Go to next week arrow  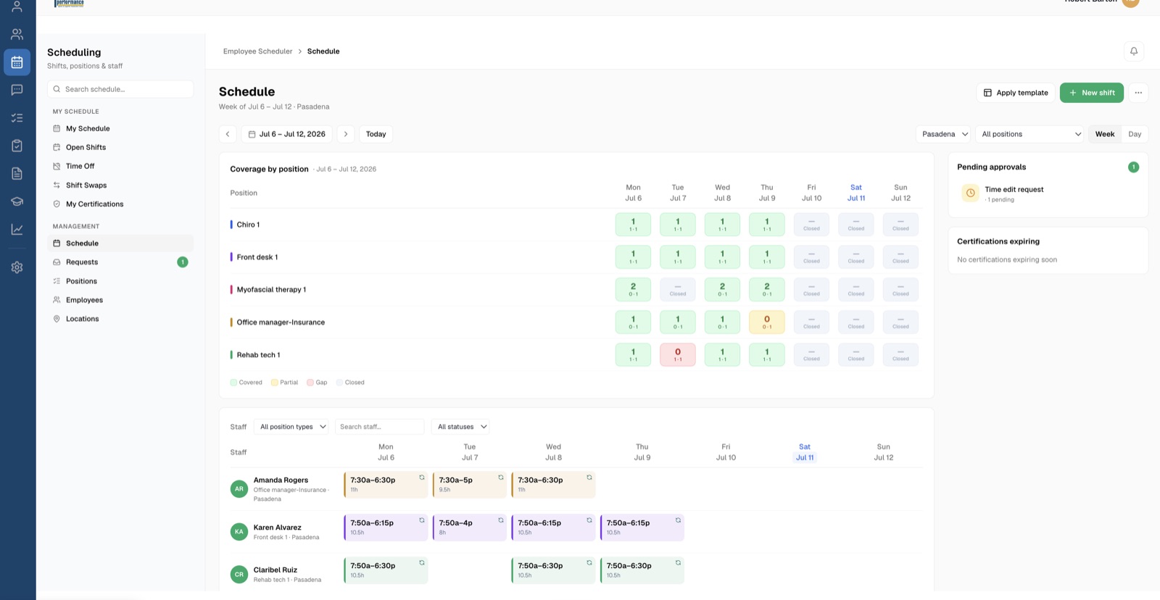click(x=346, y=134)
